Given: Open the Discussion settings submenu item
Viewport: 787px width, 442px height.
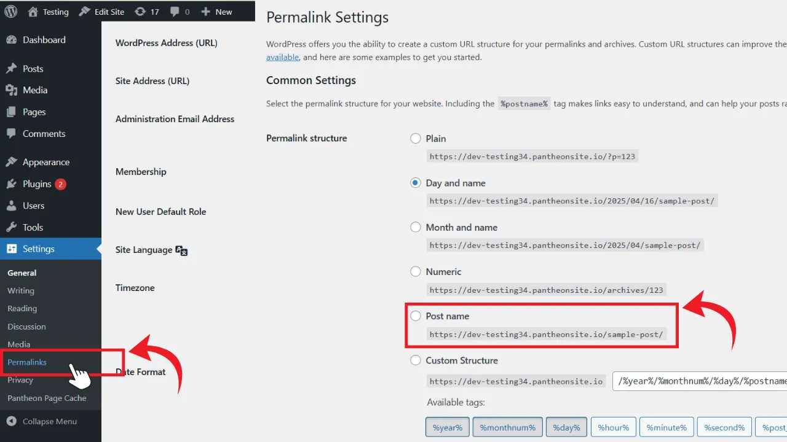Looking at the screenshot, I should [26, 327].
